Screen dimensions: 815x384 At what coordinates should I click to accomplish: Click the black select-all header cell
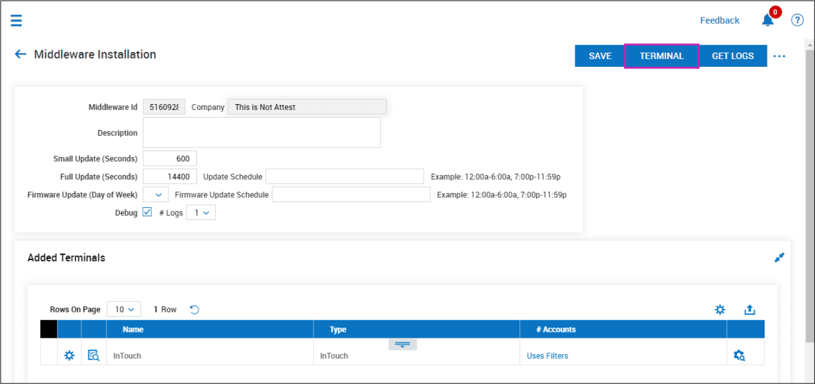click(49, 330)
